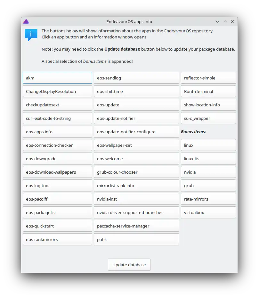This screenshot has width=259, height=298.
Task: Open ChangeDisplayResolution info window
Action: point(57,91)
